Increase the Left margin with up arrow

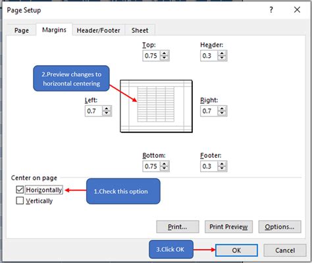[107, 108]
